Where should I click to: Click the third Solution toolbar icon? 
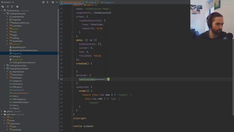(x=12, y=7)
